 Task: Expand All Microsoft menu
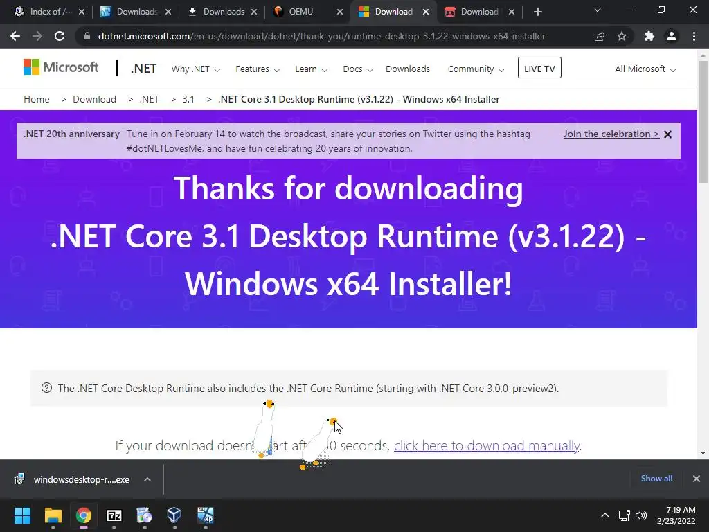[645, 69]
